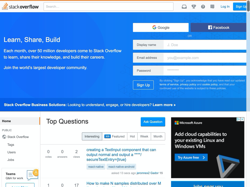Open the help question mark icon

203,6
